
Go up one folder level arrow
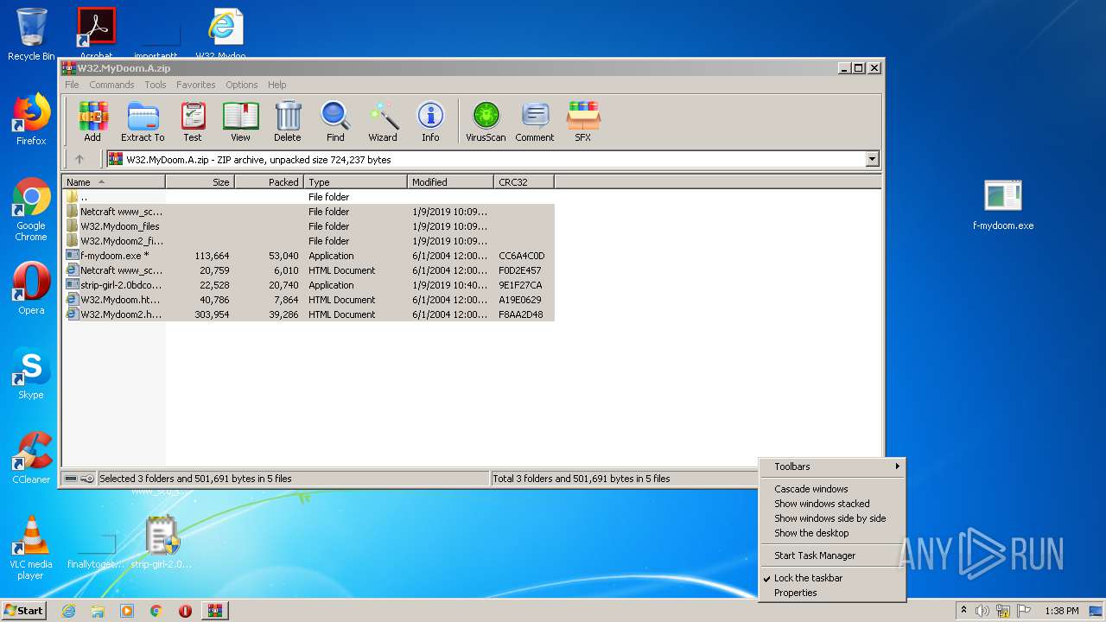click(79, 159)
